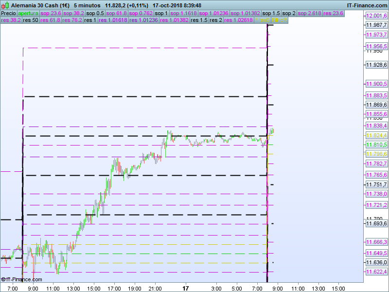Click the 11.649,5 price tag
Screen dimensions: 389x292
(376, 253)
